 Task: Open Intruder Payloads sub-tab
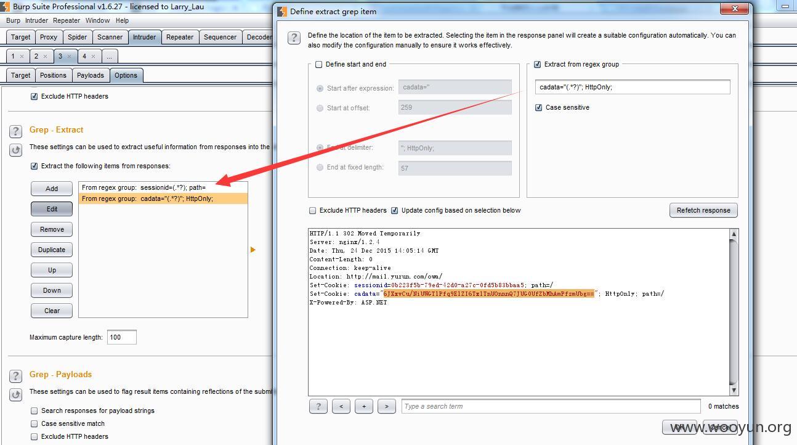coord(91,75)
